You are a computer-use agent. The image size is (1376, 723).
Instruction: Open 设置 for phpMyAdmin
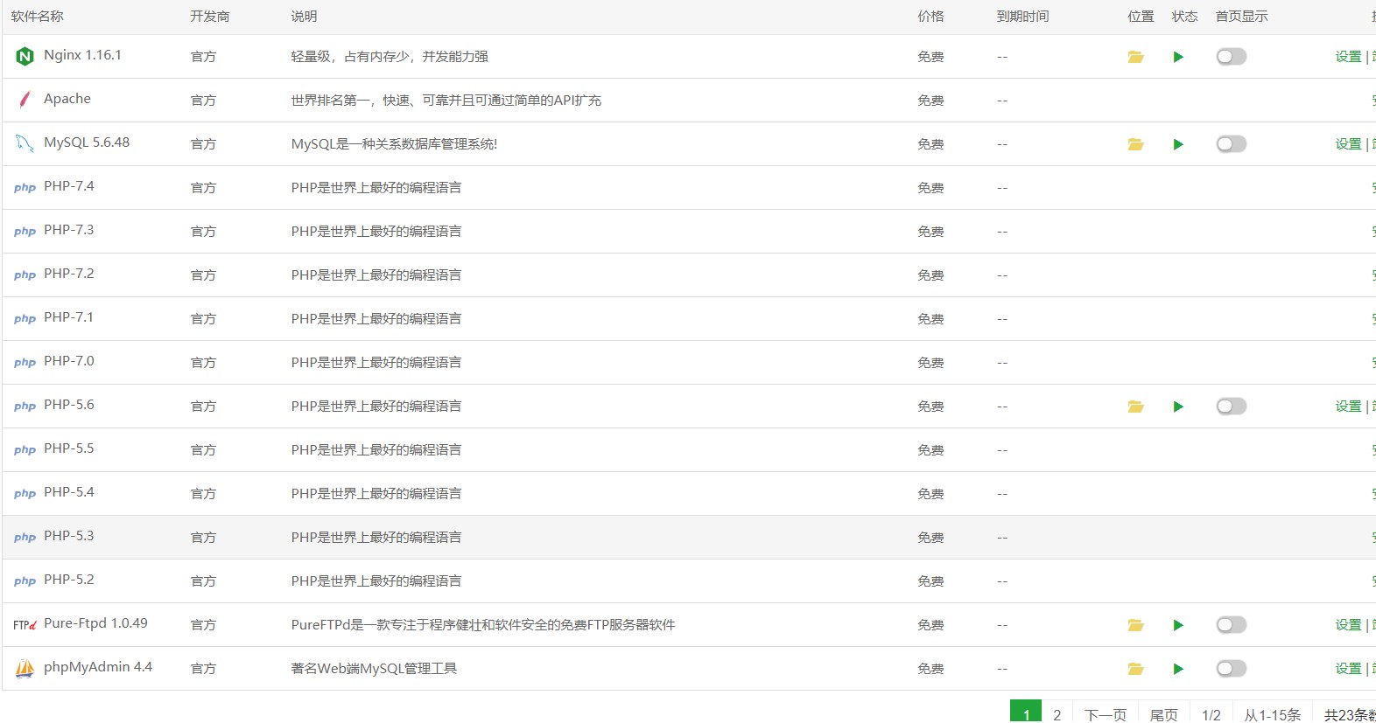point(1348,669)
